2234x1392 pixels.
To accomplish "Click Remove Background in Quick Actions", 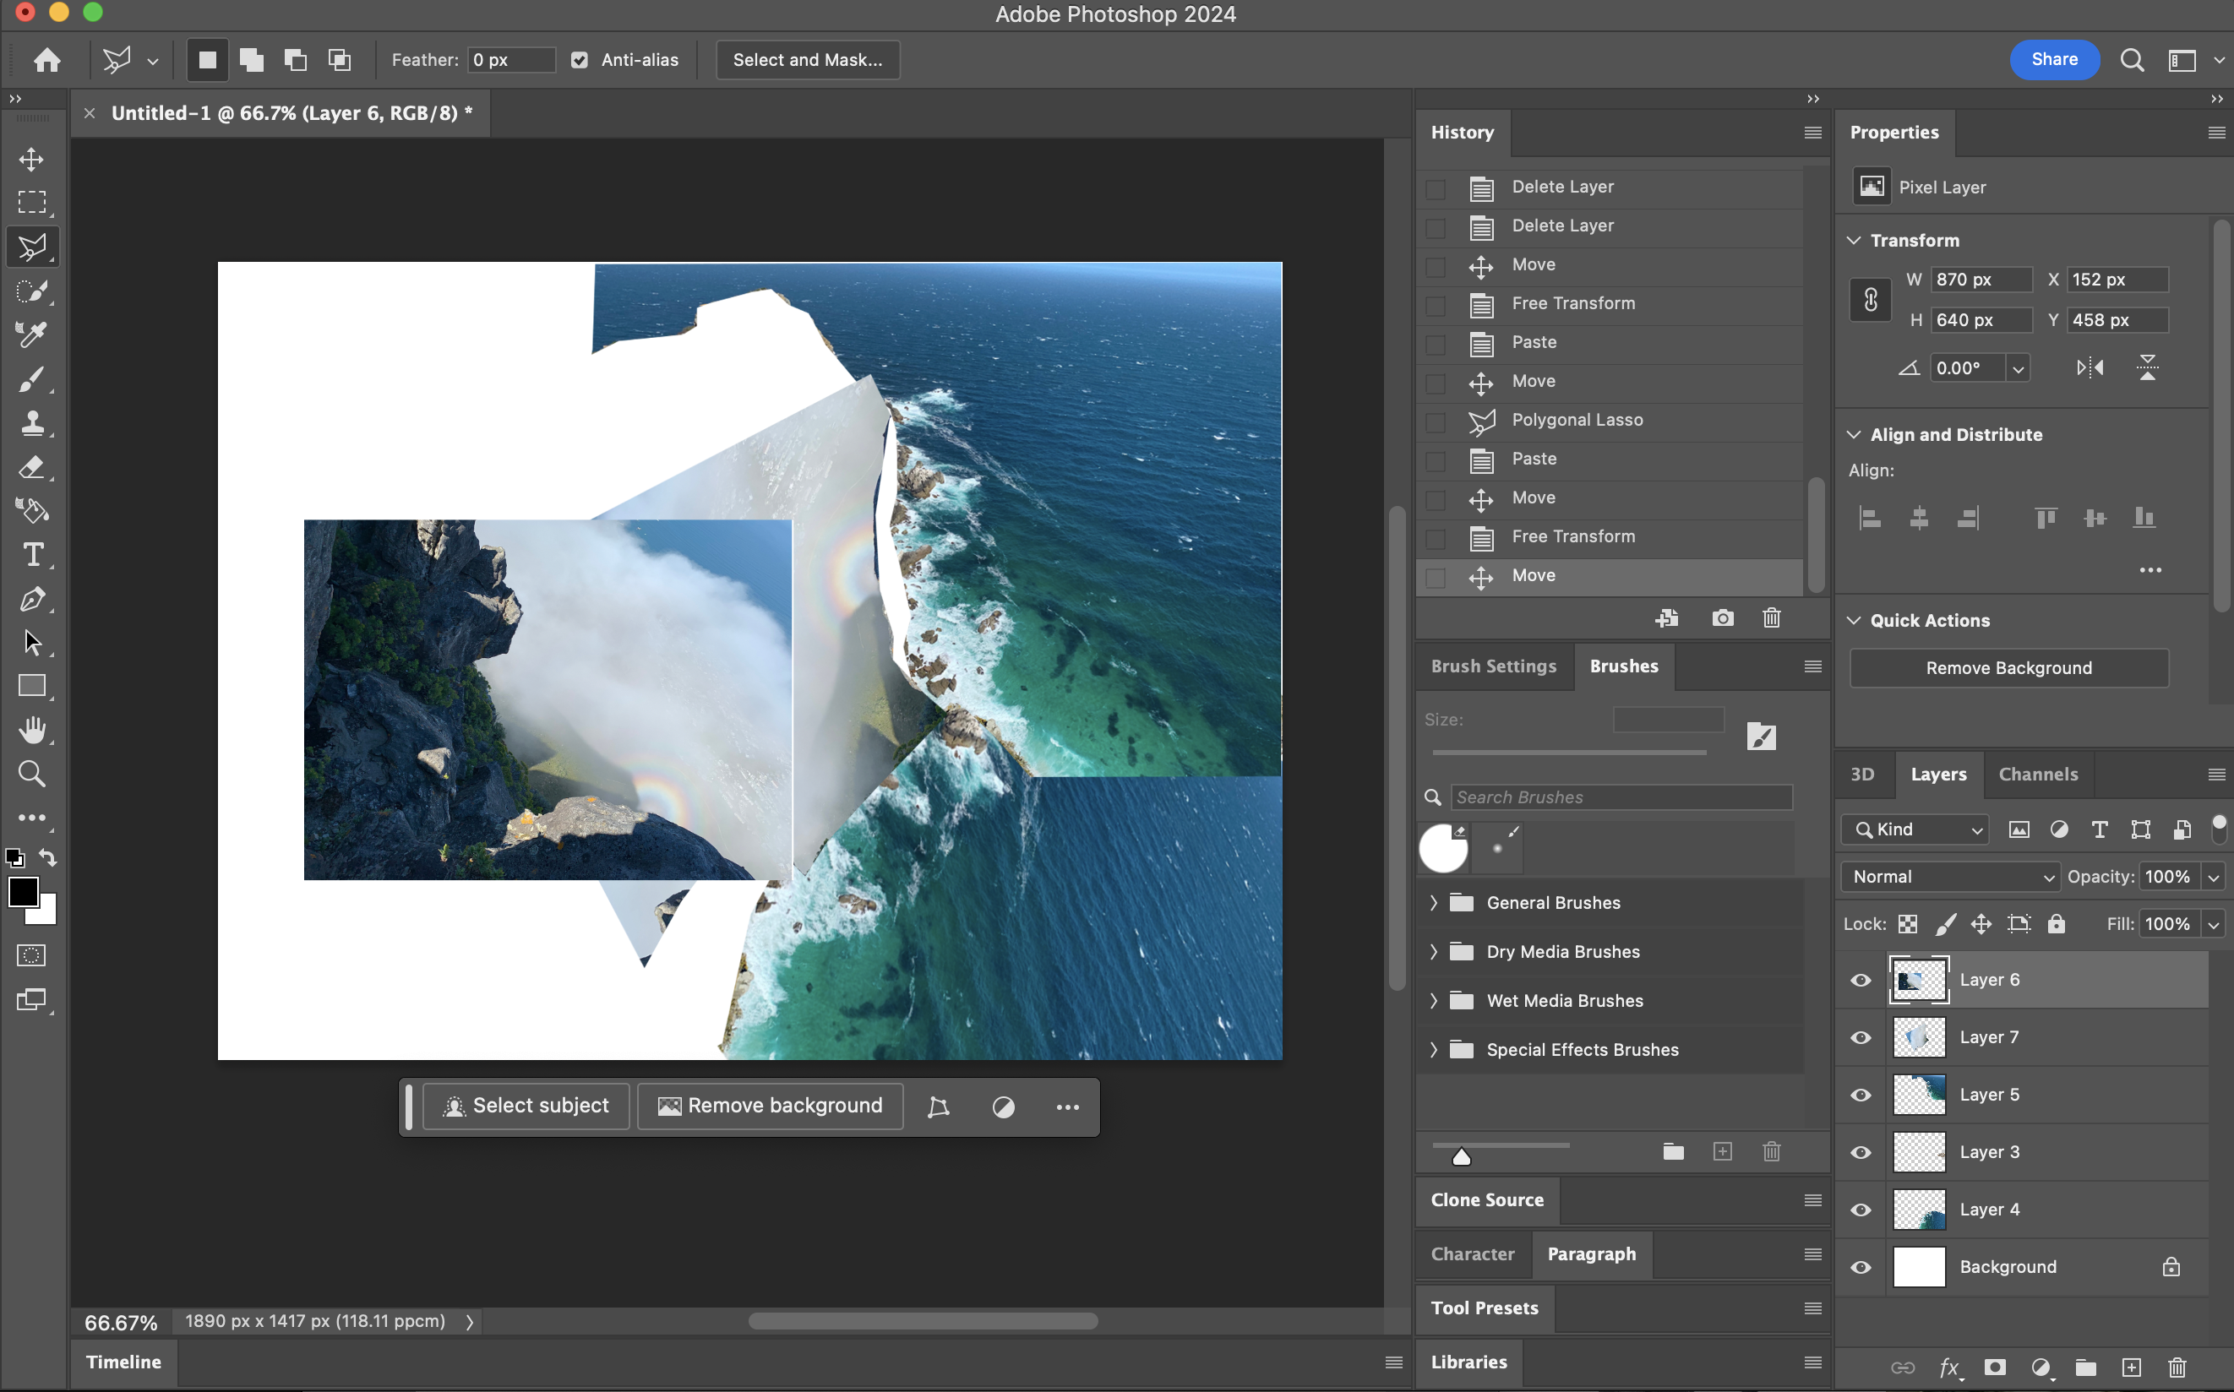I will (x=2008, y=667).
